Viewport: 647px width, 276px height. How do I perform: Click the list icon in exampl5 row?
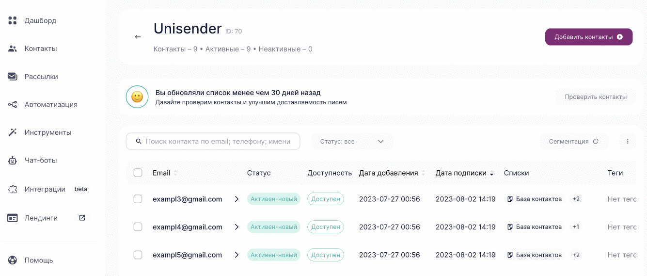point(510,255)
